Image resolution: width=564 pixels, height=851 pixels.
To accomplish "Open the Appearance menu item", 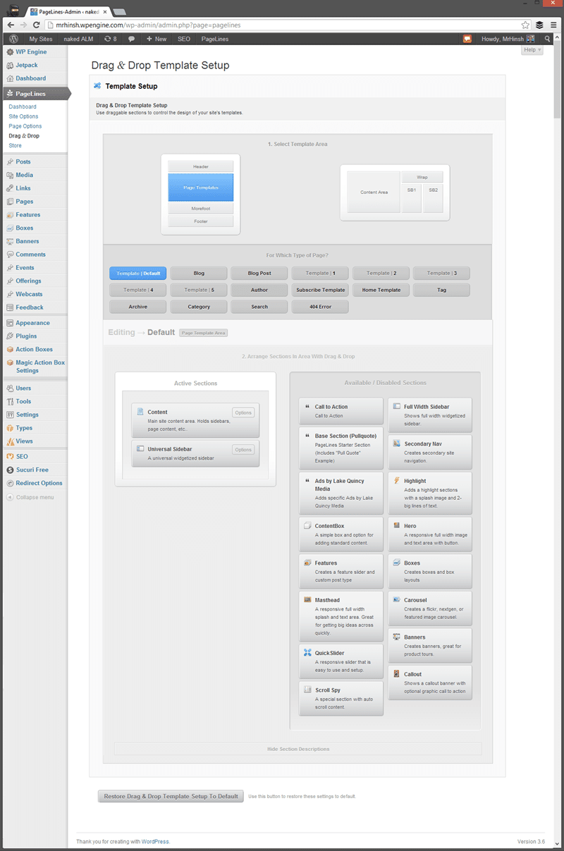I will coord(34,323).
